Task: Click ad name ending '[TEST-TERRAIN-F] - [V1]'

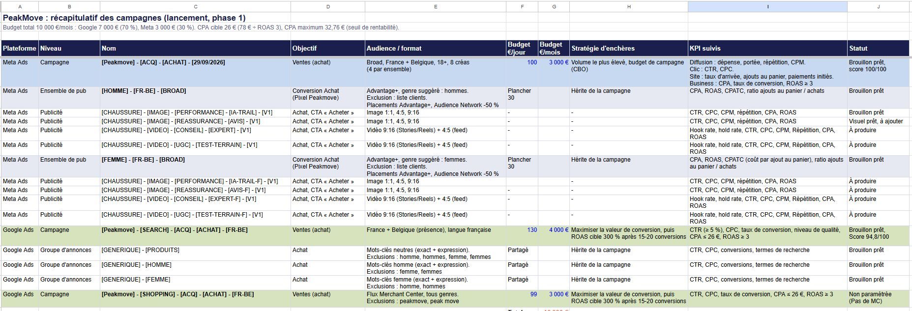Action: pyautogui.click(x=182, y=215)
